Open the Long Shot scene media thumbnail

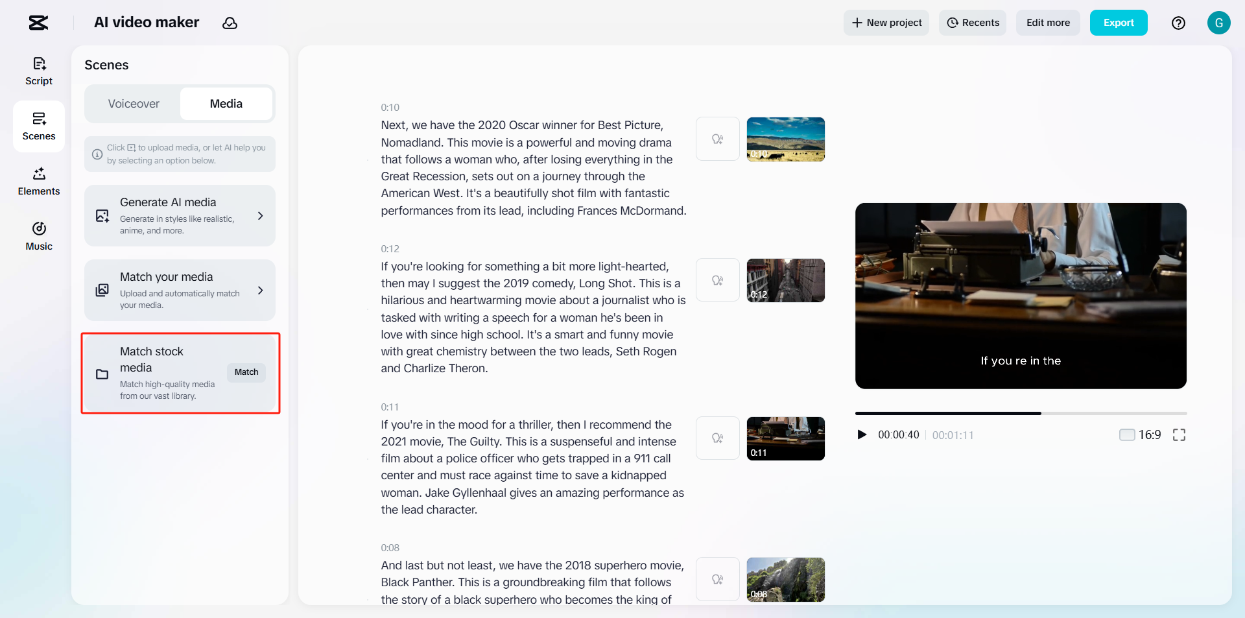(x=786, y=280)
